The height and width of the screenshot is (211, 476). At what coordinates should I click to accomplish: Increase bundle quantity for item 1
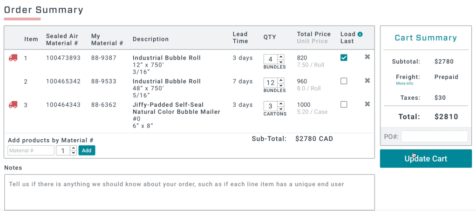point(281,56)
